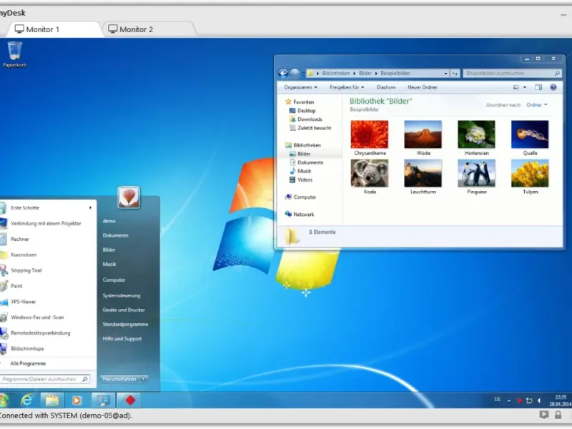
Task: Select Videos under Bibliotheken in Explorer
Action: pyautogui.click(x=301, y=180)
